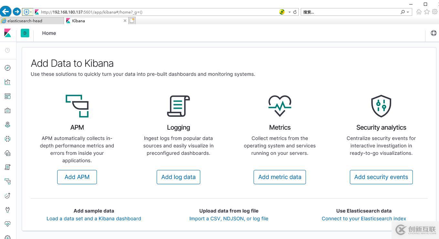This screenshot has width=439, height=239.
Task: Click the Metrics section title
Action: [x=280, y=127]
